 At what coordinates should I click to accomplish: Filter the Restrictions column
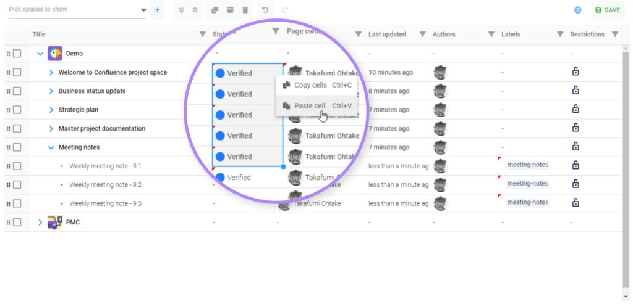point(615,35)
